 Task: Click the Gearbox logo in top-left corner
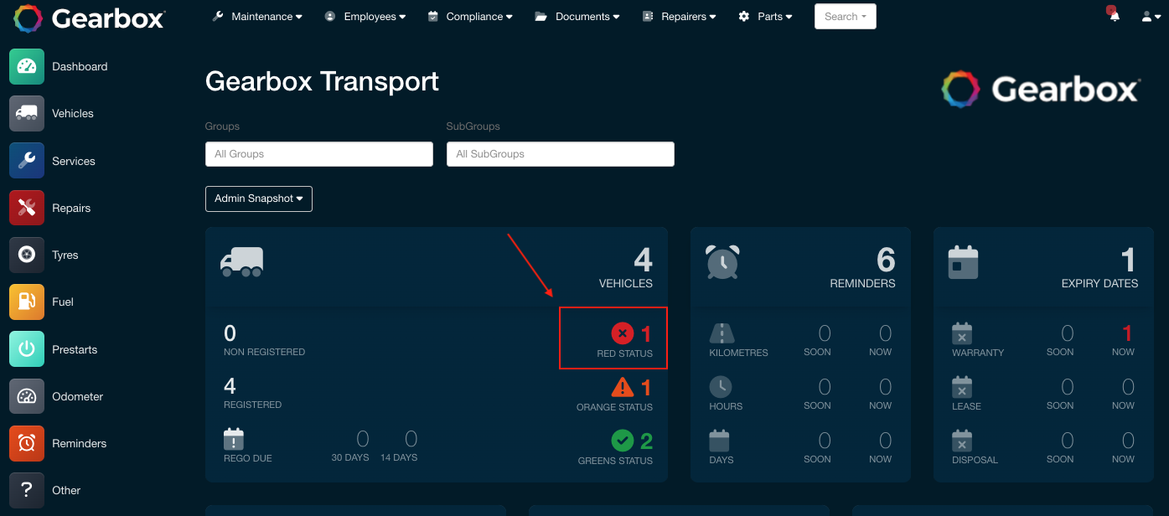[x=90, y=18]
